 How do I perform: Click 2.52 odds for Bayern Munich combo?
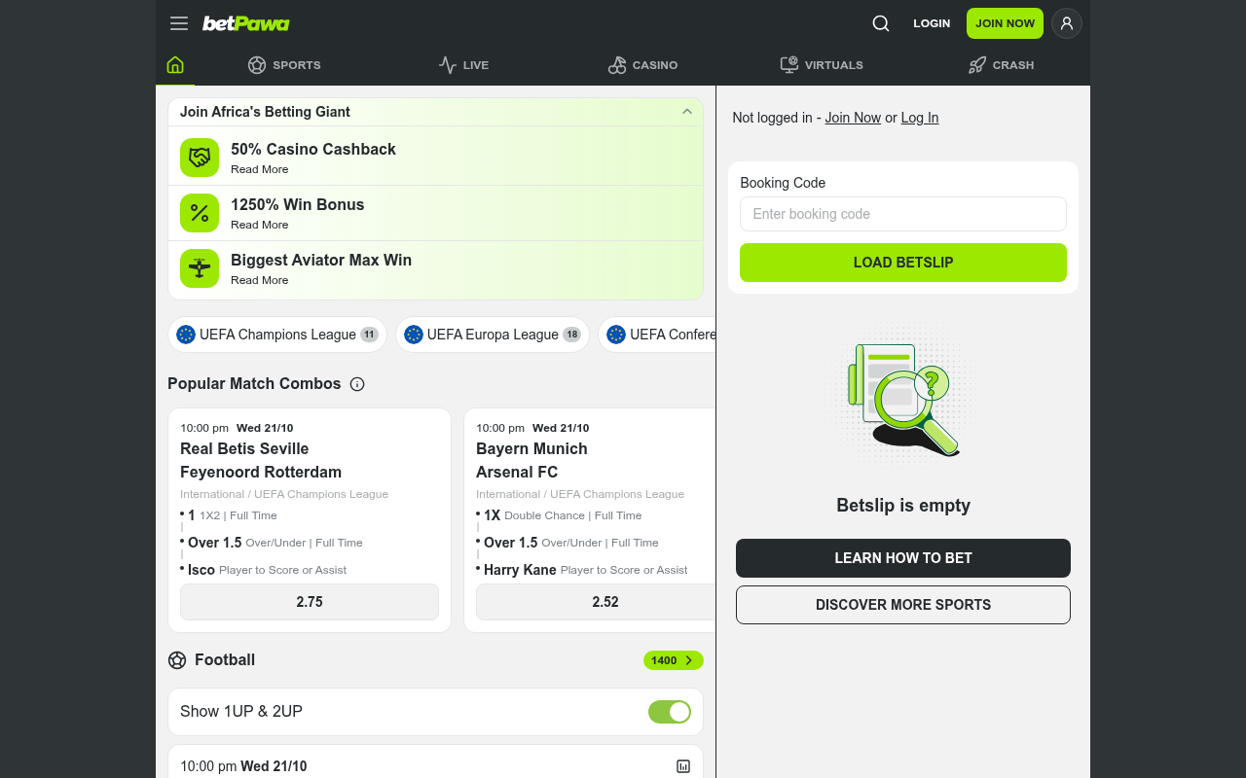[x=596, y=602]
